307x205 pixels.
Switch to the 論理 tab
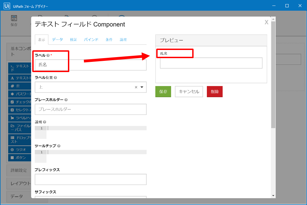123,39
